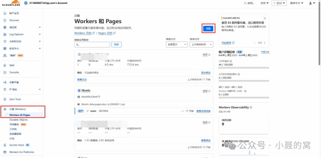Click the account globe icon in header
321x158 pixels.
pos(26,3)
